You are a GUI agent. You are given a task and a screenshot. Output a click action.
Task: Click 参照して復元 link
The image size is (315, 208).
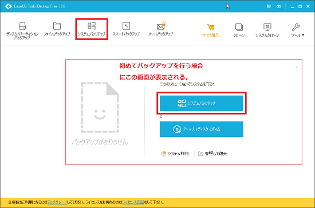pos(212,154)
